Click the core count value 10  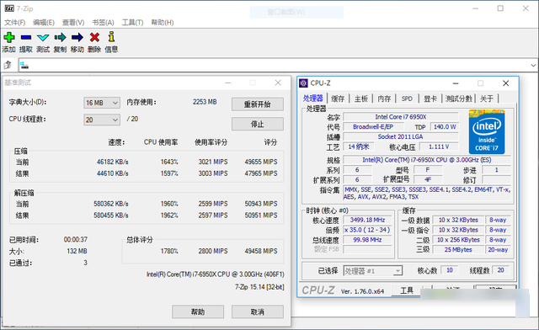coord(449,270)
